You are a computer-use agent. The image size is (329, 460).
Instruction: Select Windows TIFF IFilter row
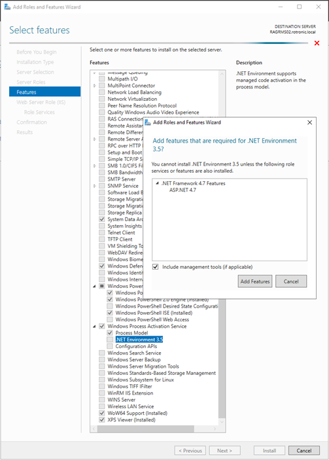point(130,386)
